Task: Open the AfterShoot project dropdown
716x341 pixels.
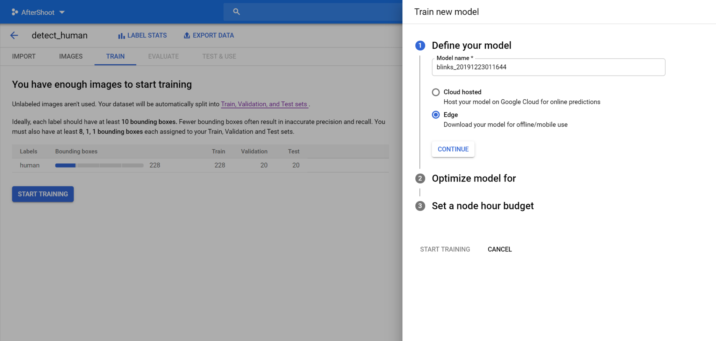Action: [62, 12]
